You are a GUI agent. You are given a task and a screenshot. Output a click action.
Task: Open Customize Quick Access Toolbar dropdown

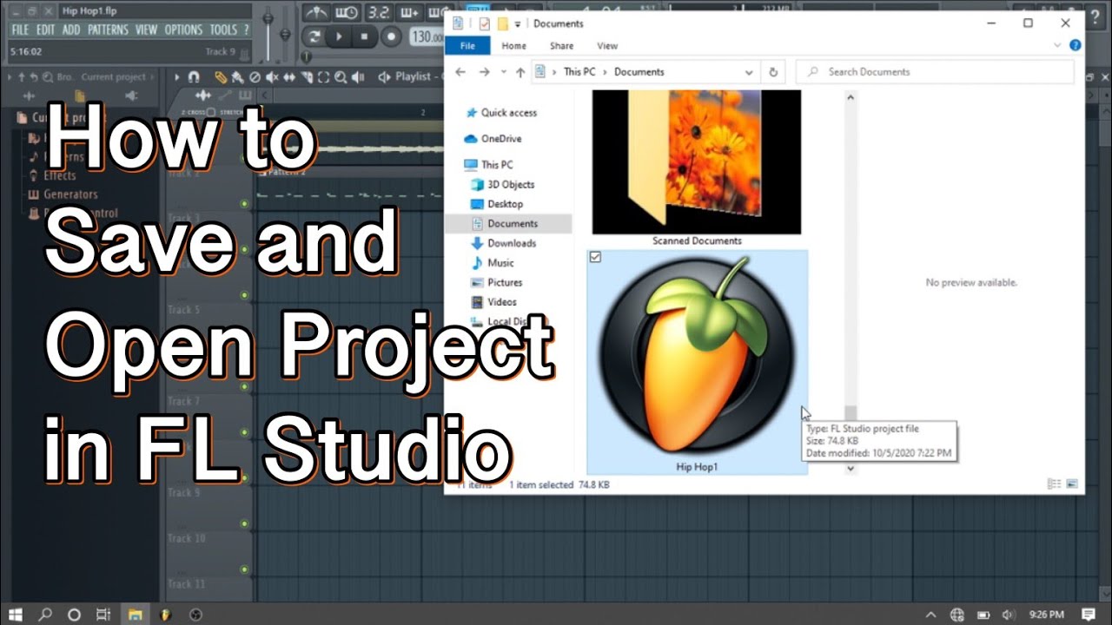click(518, 23)
